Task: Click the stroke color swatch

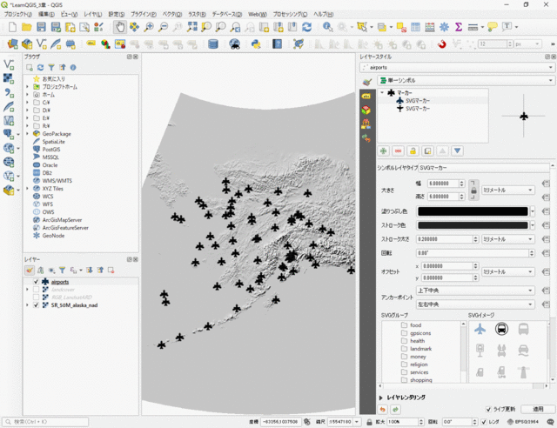Action: (x=473, y=225)
